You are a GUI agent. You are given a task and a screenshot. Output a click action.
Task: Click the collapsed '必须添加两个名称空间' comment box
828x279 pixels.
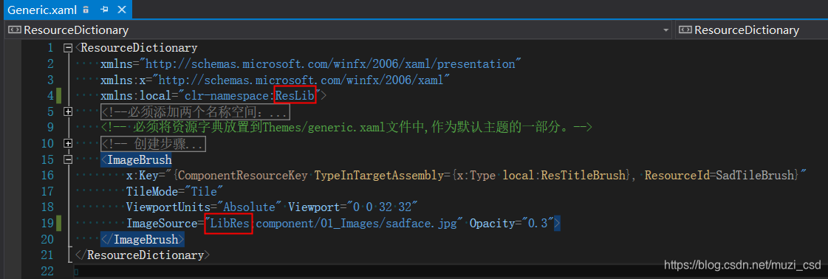196,111
